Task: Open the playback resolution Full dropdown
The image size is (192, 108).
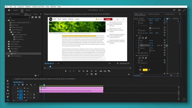Action: [111, 63]
